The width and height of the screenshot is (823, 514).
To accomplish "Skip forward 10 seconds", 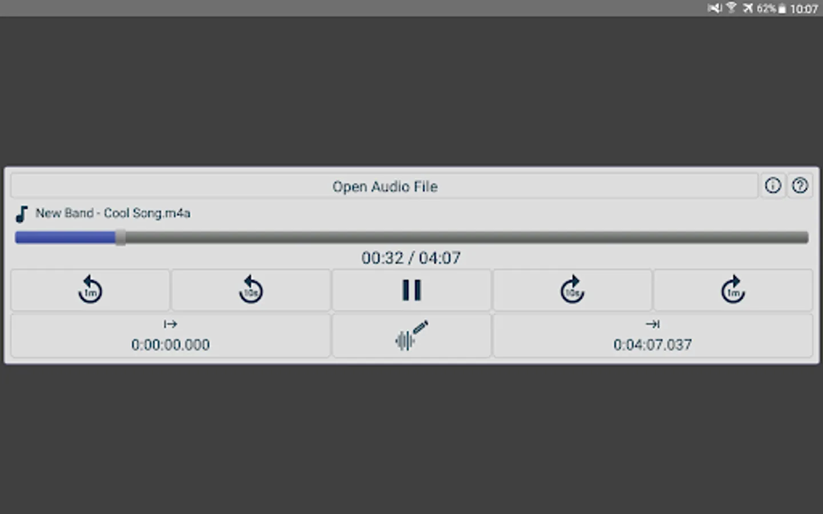I will 572,290.
